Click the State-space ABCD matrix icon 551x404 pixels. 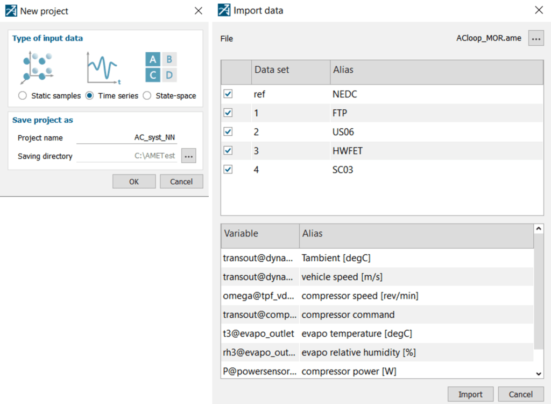pyautogui.click(x=160, y=67)
